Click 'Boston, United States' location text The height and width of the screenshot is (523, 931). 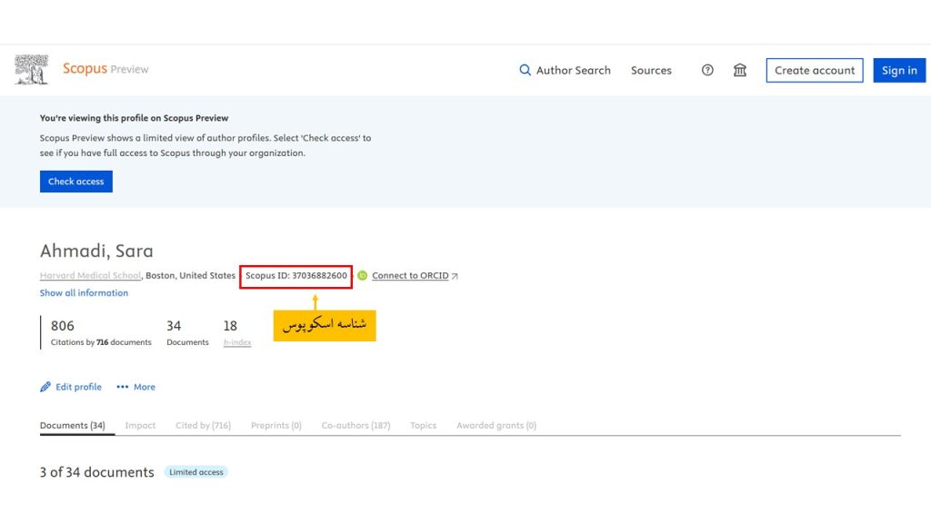point(191,275)
